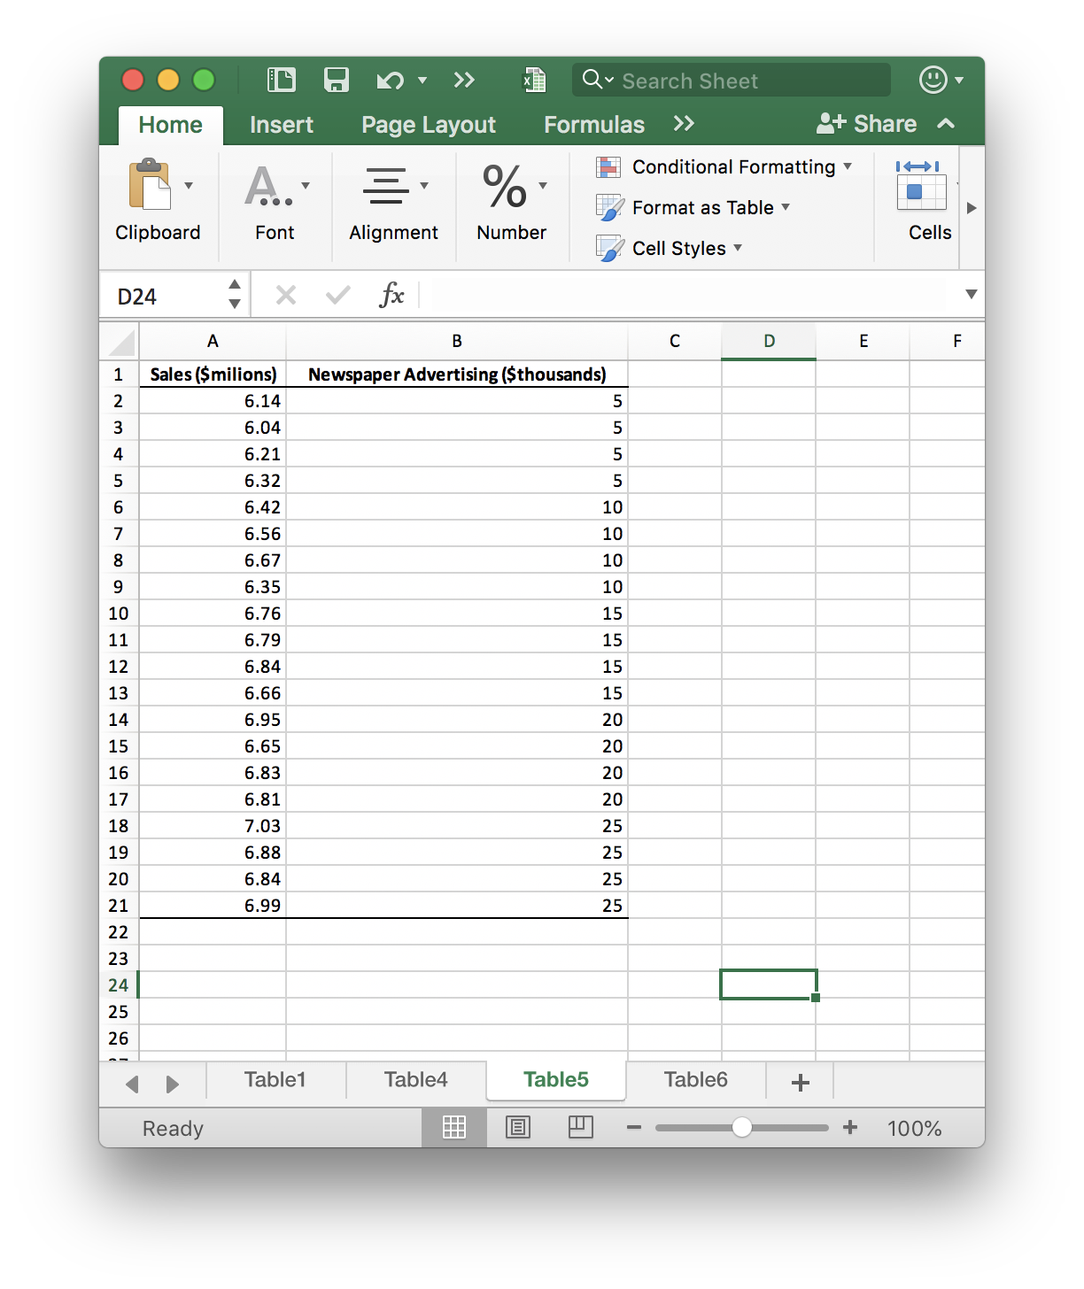This screenshot has height=1289, width=1084.
Task: Open Format as Table menu
Action: click(x=693, y=207)
